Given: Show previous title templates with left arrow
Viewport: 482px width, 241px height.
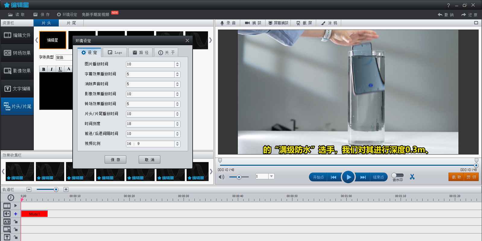Looking at the screenshot, I should (36, 40).
